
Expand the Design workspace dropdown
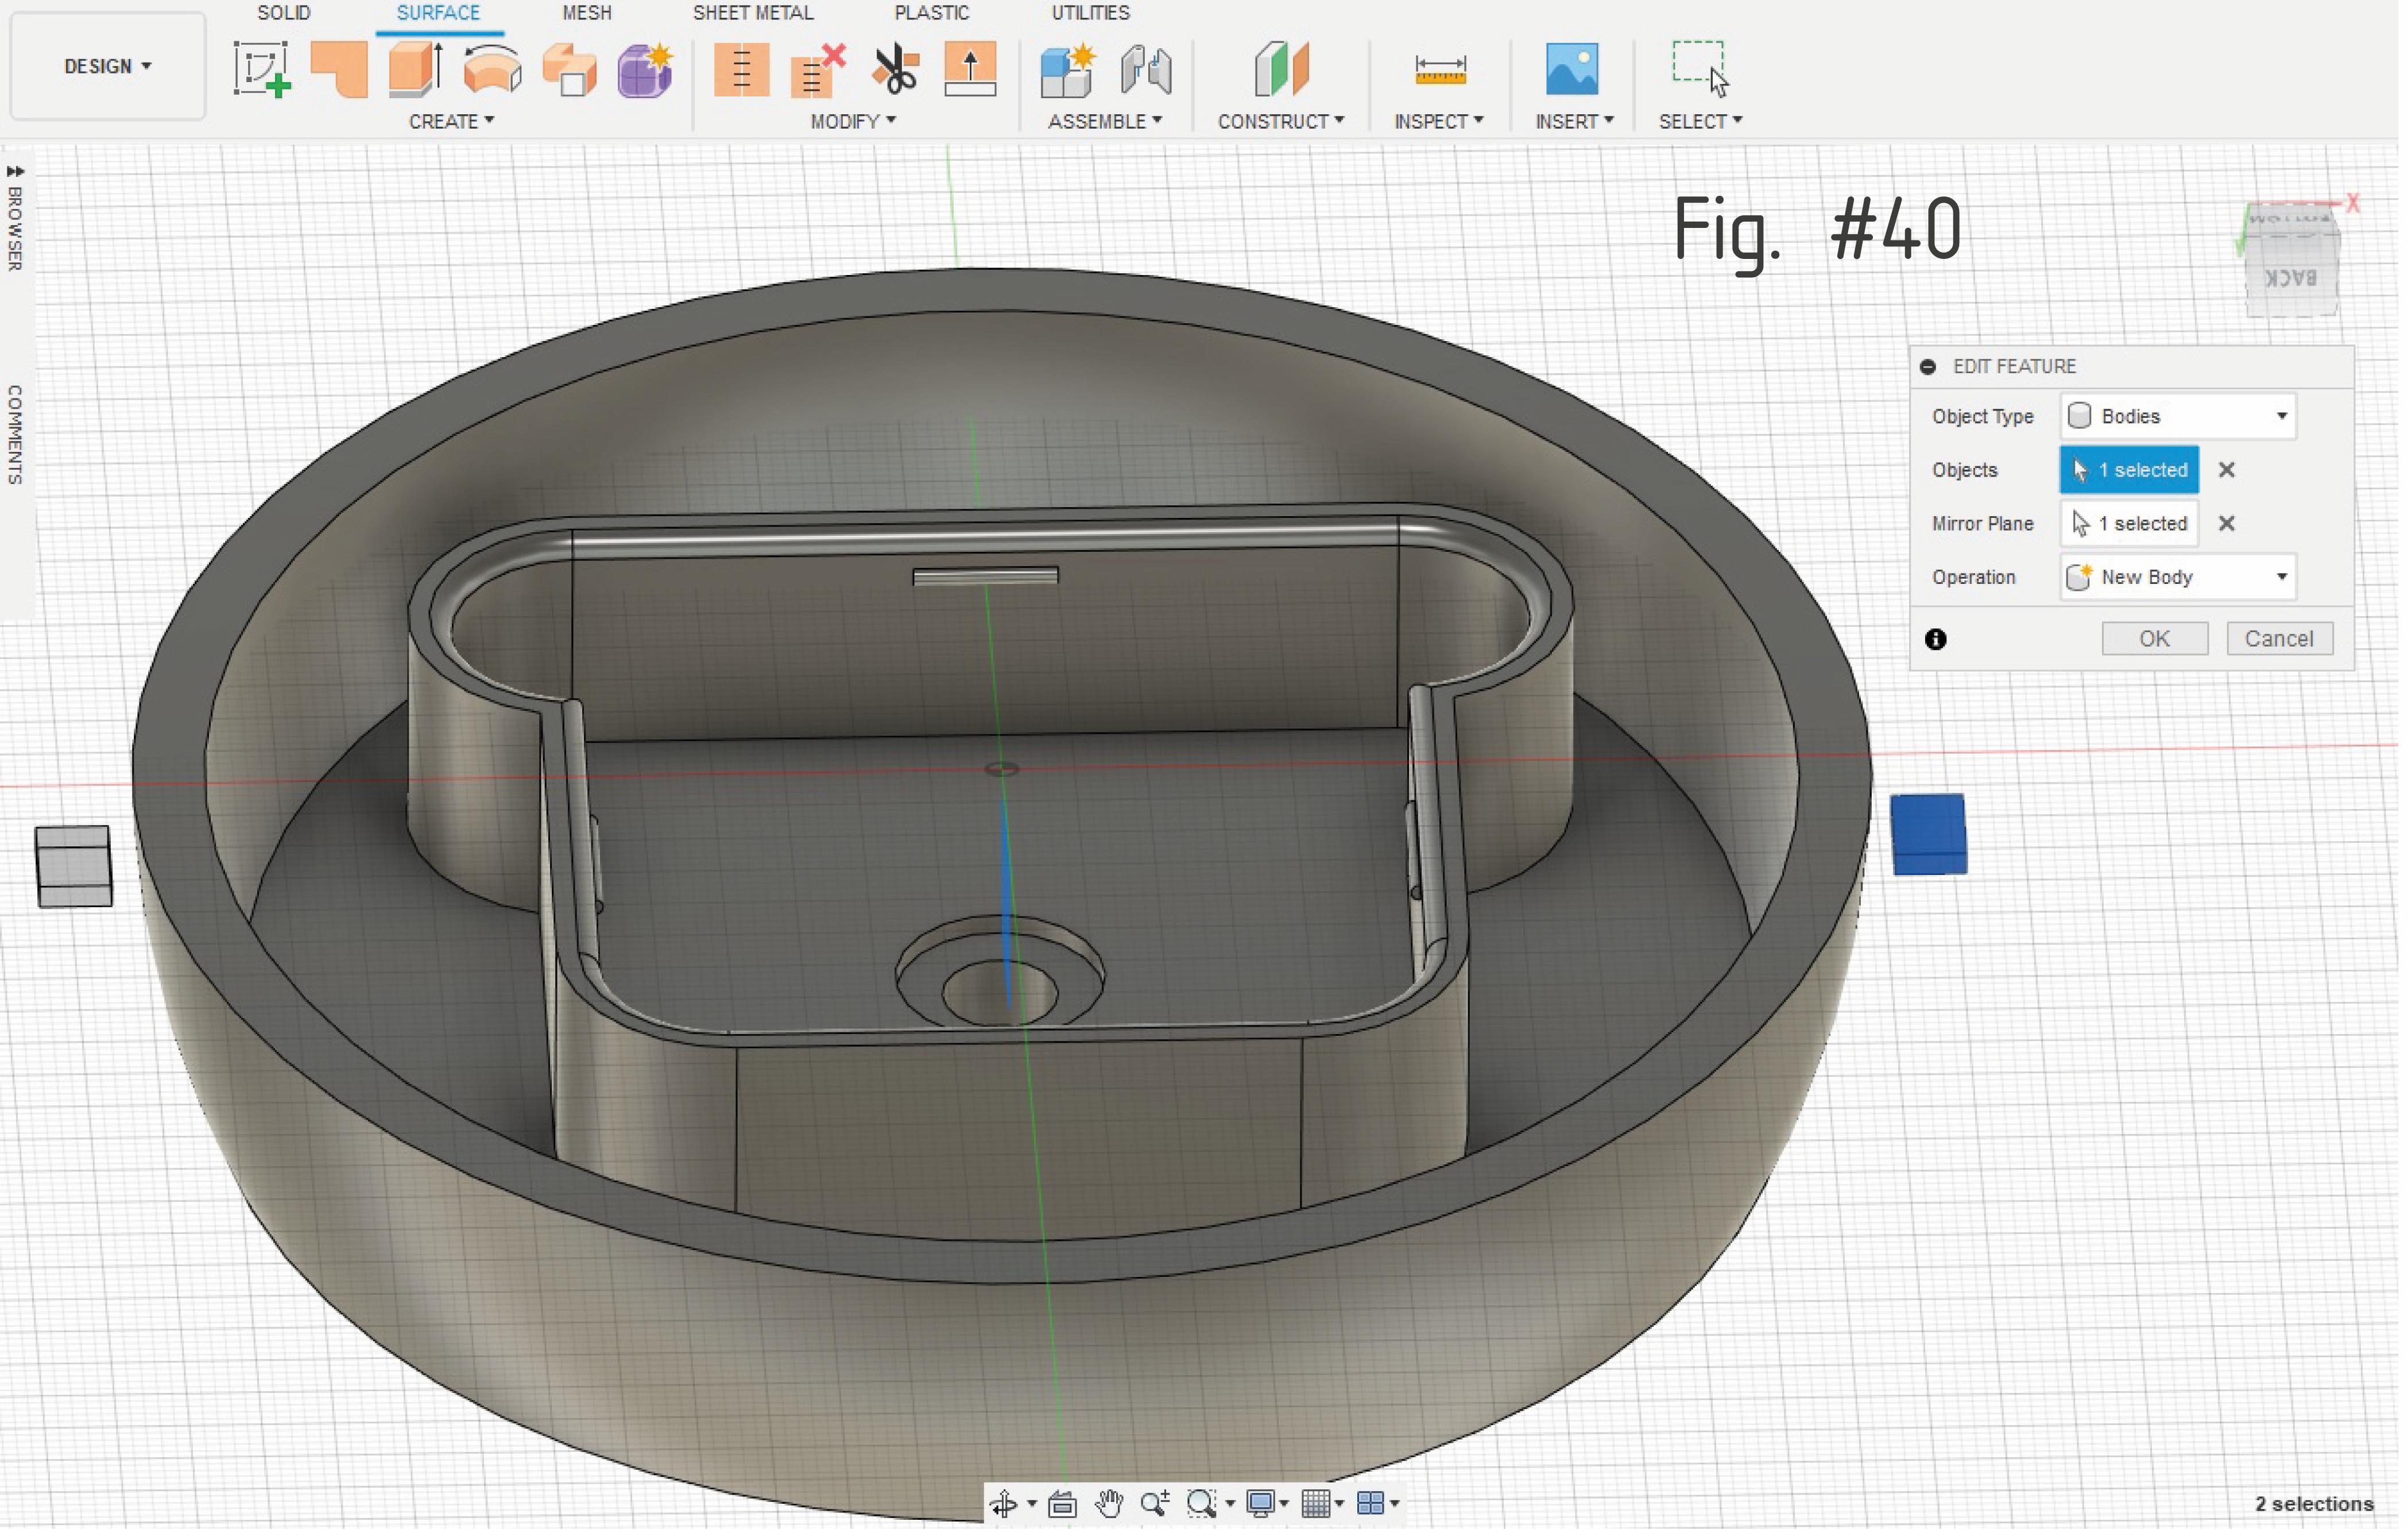108,66
